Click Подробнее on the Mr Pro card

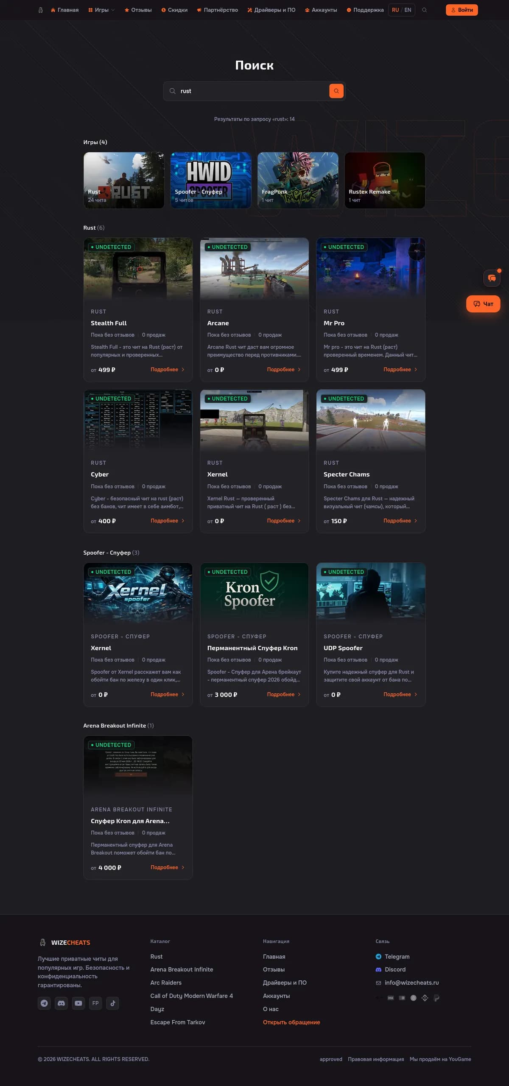400,370
